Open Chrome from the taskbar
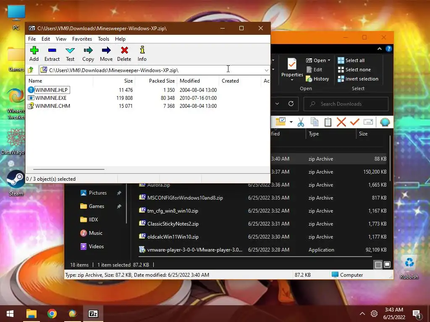 coord(52,314)
